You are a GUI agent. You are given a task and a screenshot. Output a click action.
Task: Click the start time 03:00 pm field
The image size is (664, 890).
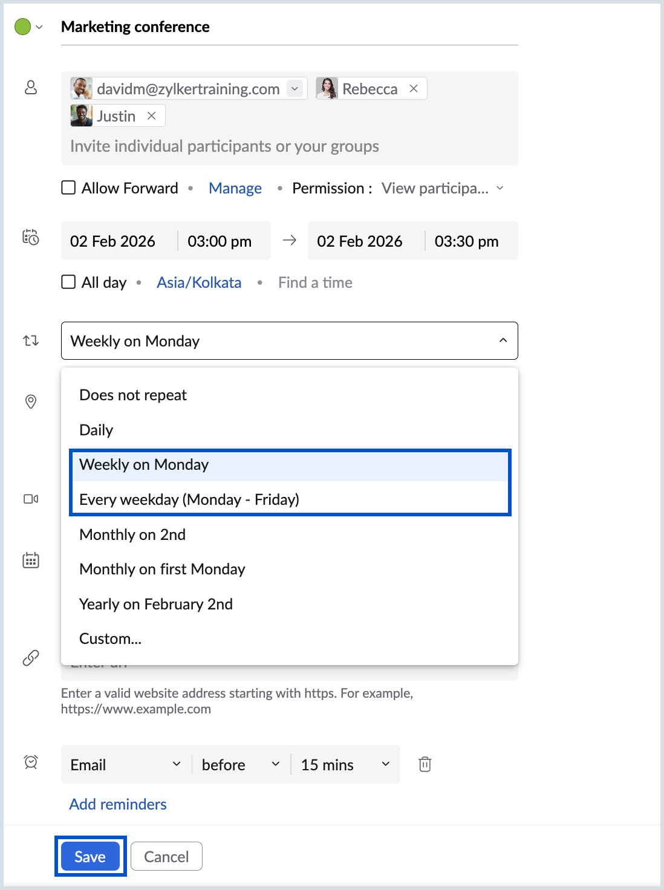pos(220,241)
